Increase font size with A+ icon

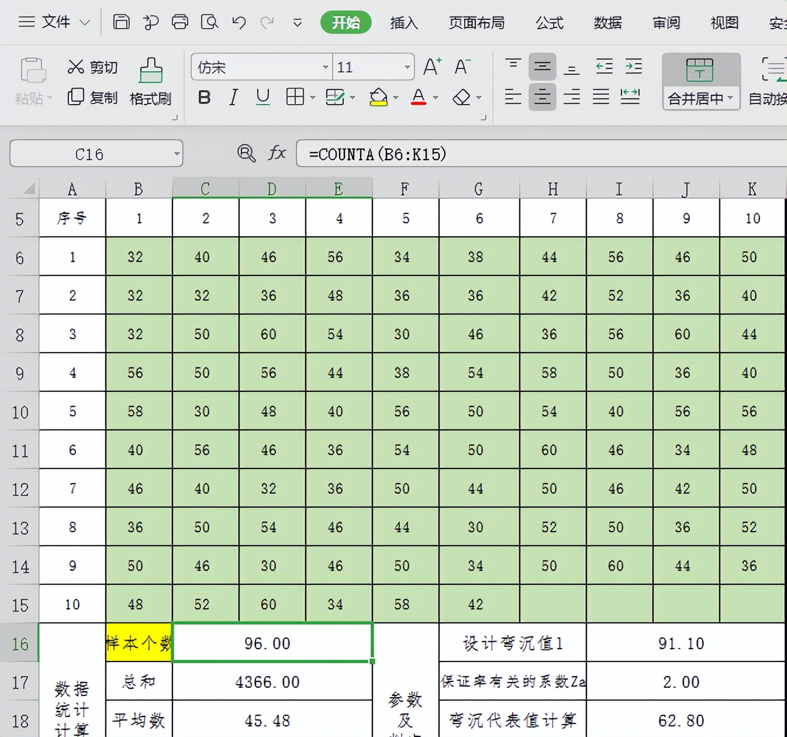(x=432, y=66)
